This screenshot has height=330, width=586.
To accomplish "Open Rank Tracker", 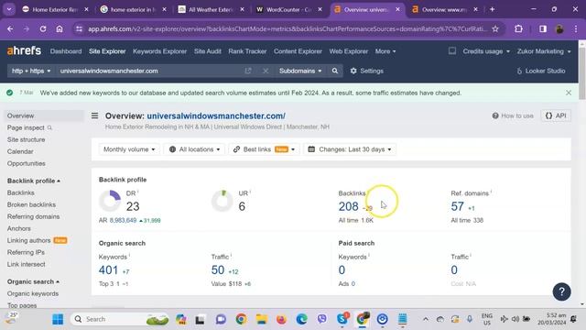I will coord(247,51).
